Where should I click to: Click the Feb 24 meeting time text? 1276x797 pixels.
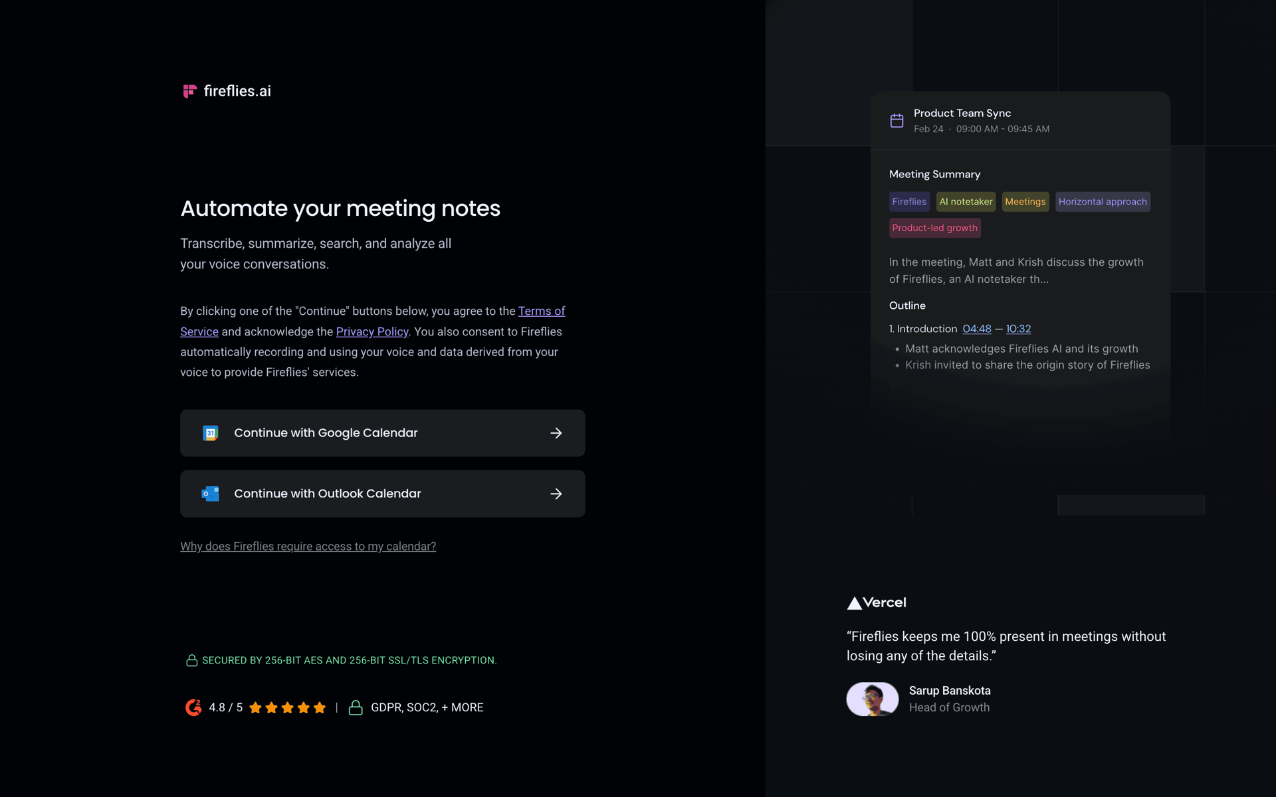coord(982,129)
